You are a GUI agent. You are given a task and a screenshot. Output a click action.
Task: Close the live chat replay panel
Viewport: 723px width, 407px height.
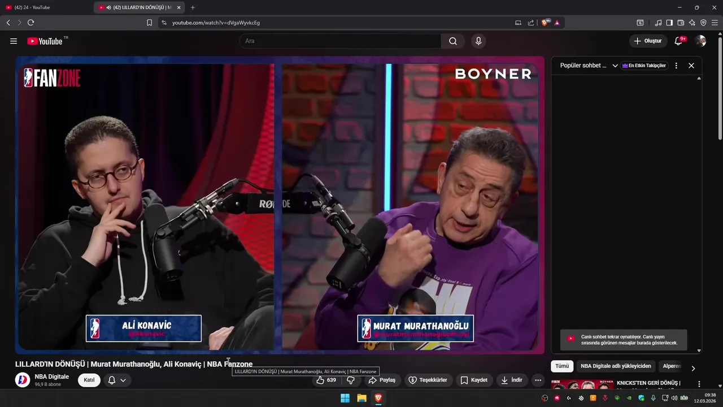pos(691,66)
